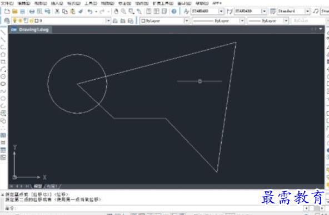Image resolution: width=329 pixels, height=215 pixels.
Task: Switch to the 模型 model tab
Action: pos(38,186)
